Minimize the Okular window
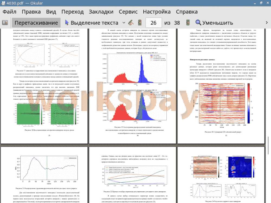Viewport: 271px width, 203px height. pos(255,3)
